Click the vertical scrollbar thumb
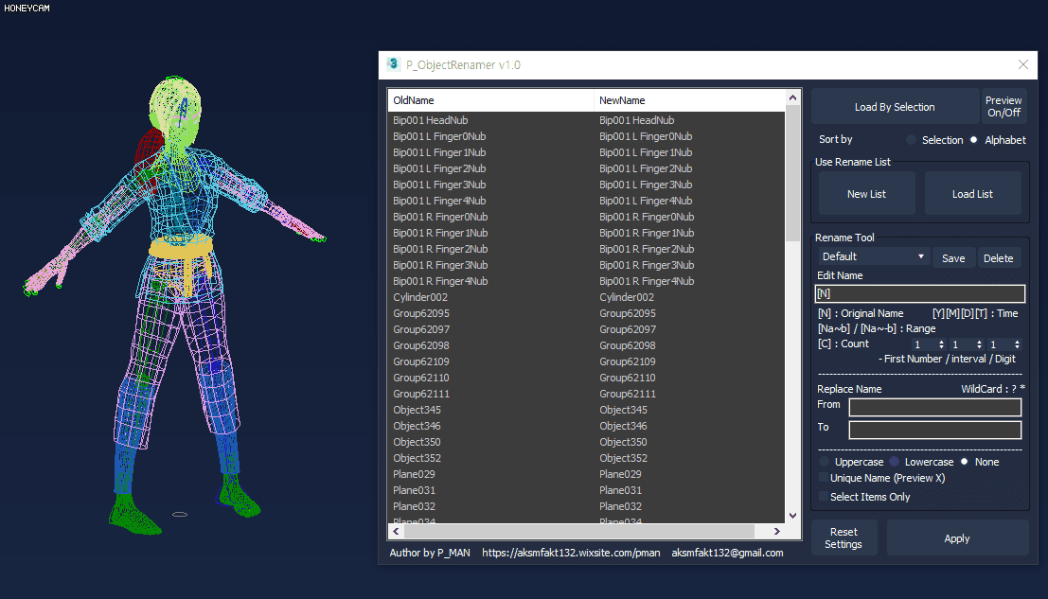Viewport: 1048px width, 599px height. coord(792,173)
